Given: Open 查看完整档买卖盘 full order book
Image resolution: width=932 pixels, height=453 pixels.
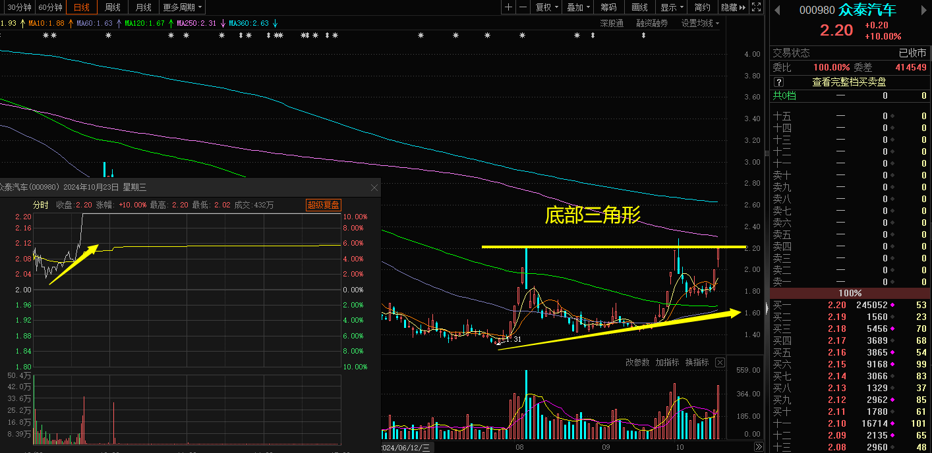Looking at the screenshot, I should click(849, 82).
